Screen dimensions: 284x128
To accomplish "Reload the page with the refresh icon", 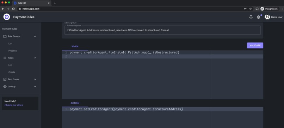I will pyautogui.click(x=13, y=9).
